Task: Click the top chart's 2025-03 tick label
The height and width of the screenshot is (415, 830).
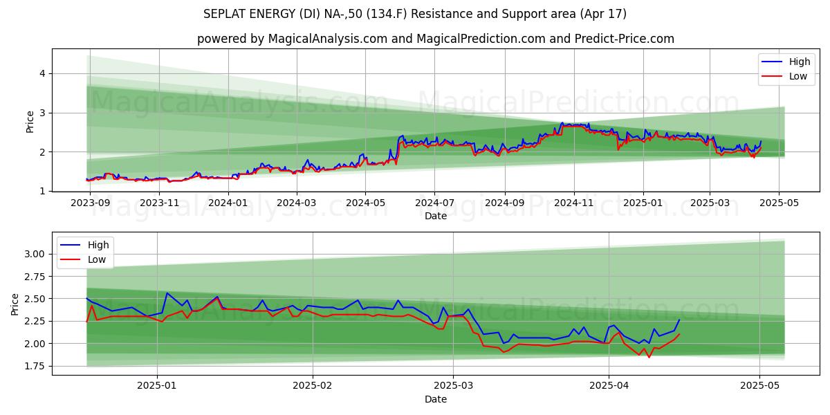Action: click(710, 203)
